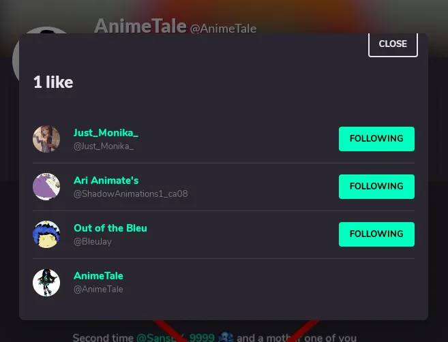Image resolution: width=448 pixels, height=342 pixels.
Task: Toggle Following for Just_Monika_
Action: [x=376, y=139]
